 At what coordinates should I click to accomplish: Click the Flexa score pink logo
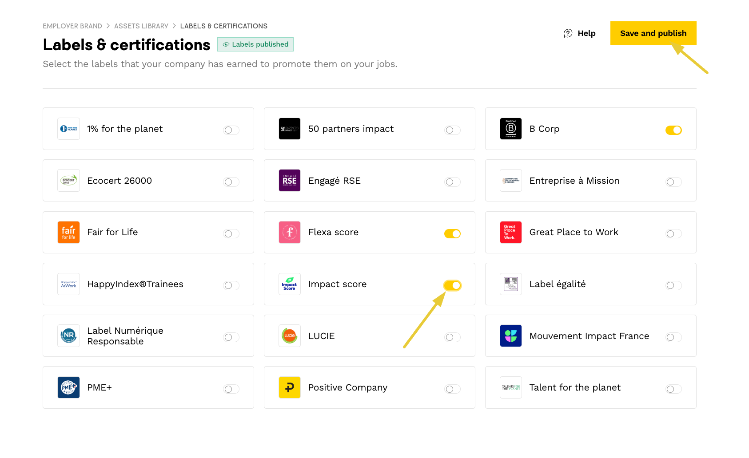(289, 232)
